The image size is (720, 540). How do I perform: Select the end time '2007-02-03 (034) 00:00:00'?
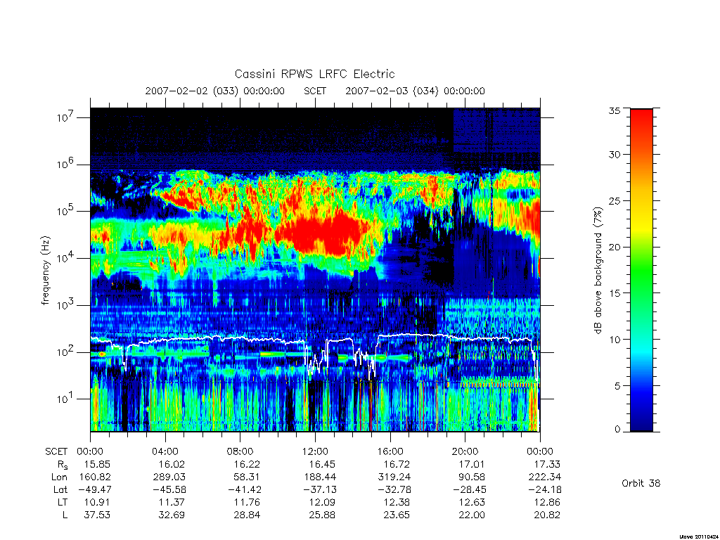click(415, 91)
